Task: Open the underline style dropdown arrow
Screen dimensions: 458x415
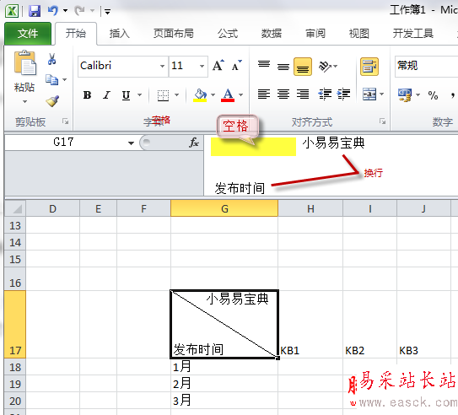Action: (x=140, y=95)
